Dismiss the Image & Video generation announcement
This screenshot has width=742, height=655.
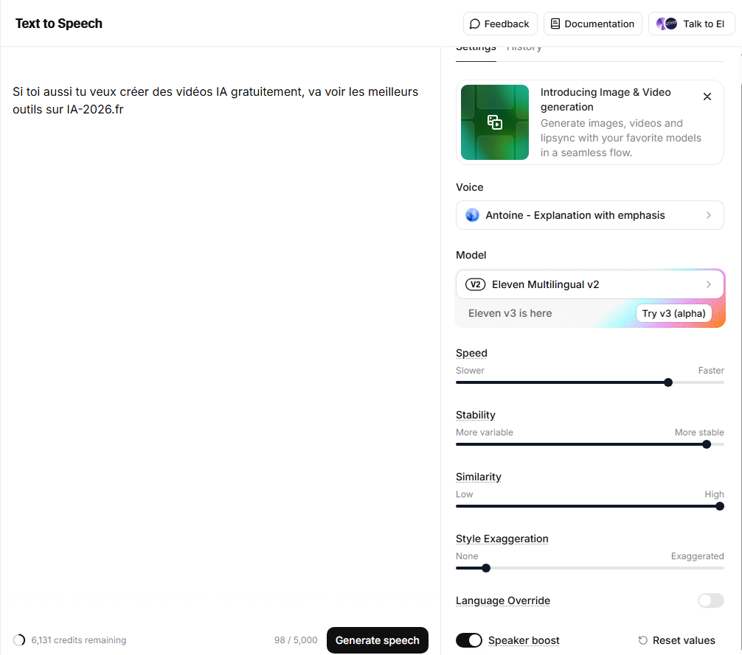click(707, 97)
